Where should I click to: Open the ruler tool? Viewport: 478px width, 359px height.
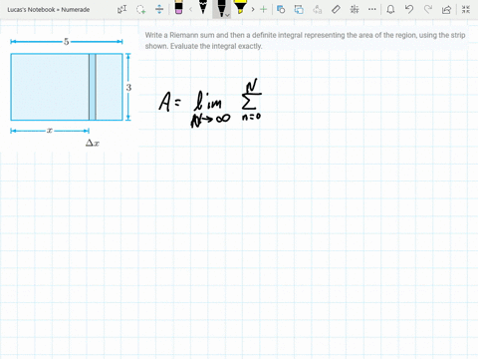[x=336, y=9]
